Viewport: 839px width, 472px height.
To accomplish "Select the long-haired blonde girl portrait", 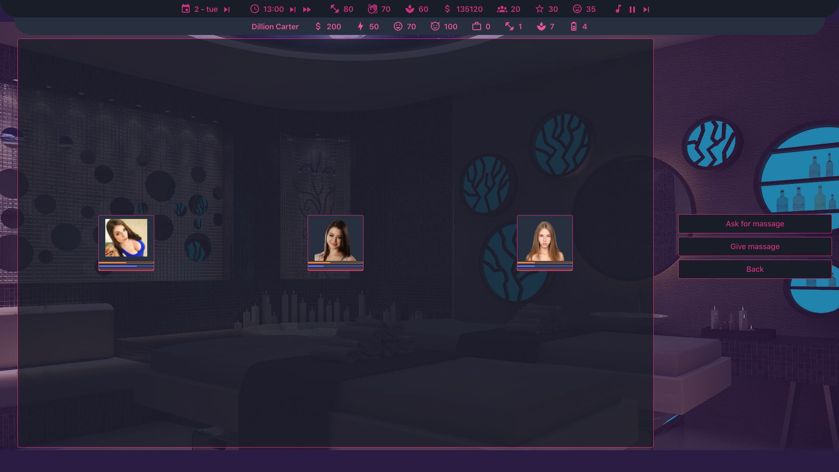I will [544, 239].
